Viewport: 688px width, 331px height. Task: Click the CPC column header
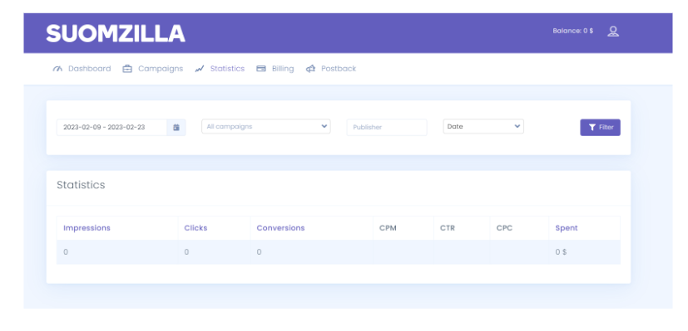pos(504,228)
